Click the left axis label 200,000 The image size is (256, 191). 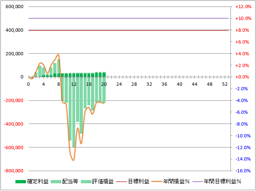pyautogui.click(x=14, y=54)
